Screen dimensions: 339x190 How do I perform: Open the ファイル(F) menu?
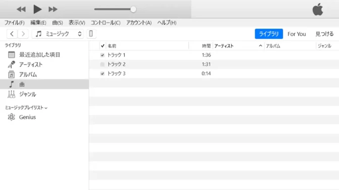coord(15,23)
